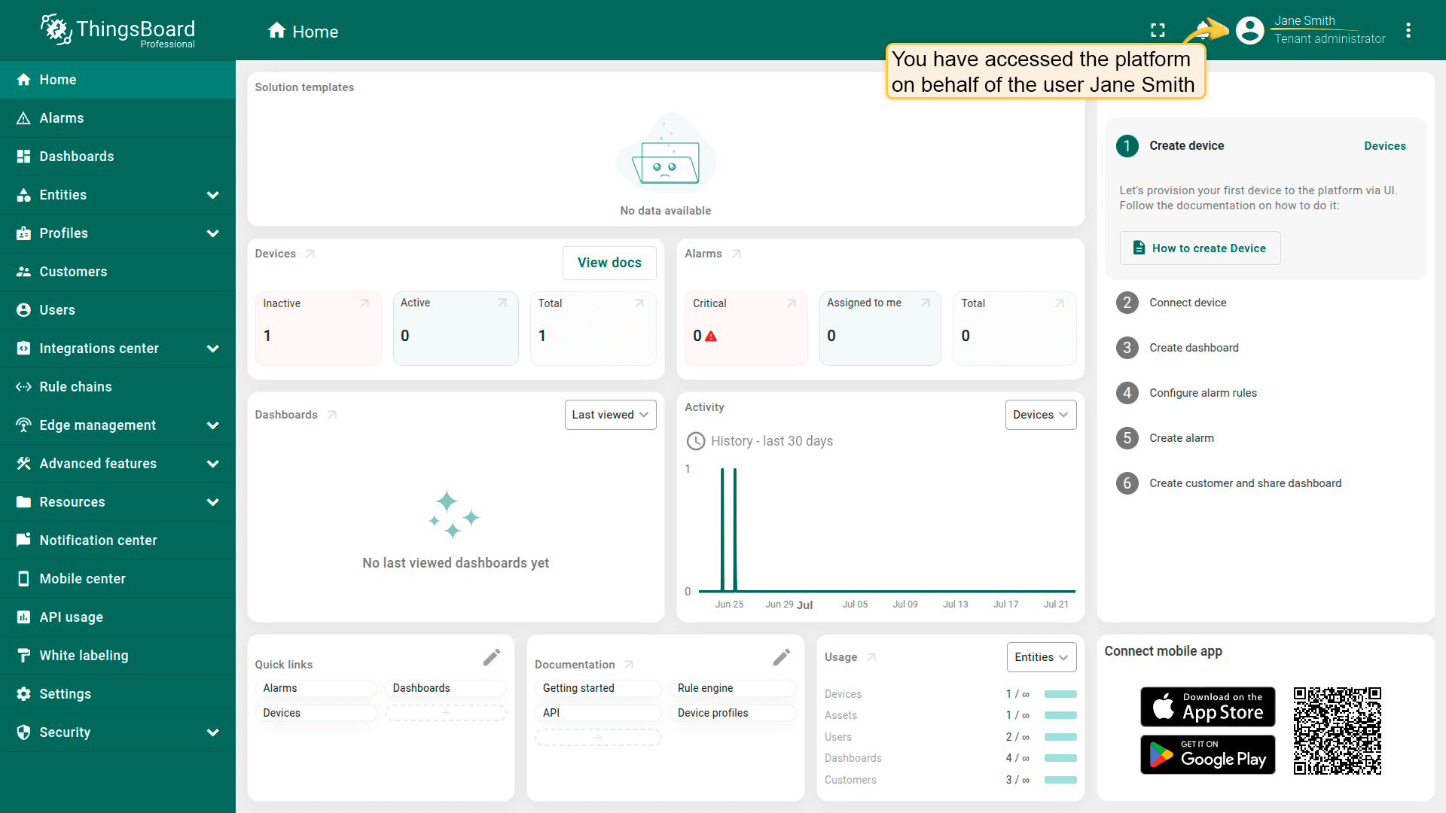The image size is (1446, 813).
Task: Open White labeling menu item
Action: (84, 656)
